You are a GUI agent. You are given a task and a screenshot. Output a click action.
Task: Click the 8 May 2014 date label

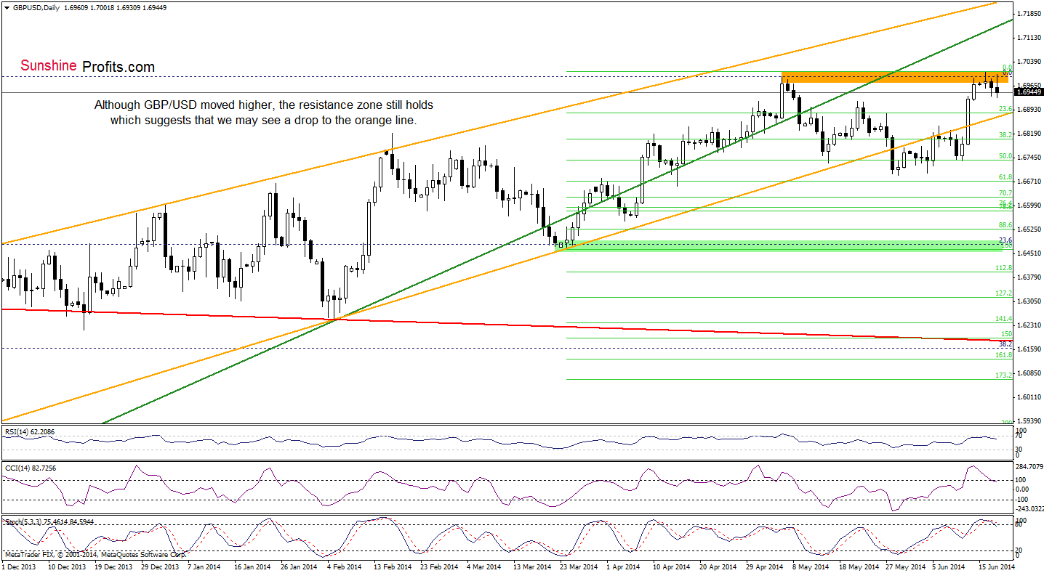point(811,566)
